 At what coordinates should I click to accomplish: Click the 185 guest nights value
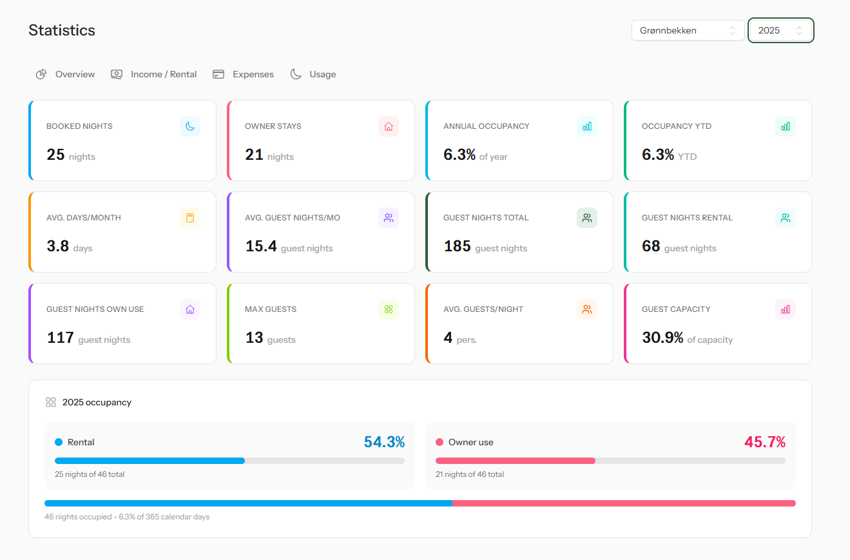click(458, 246)
